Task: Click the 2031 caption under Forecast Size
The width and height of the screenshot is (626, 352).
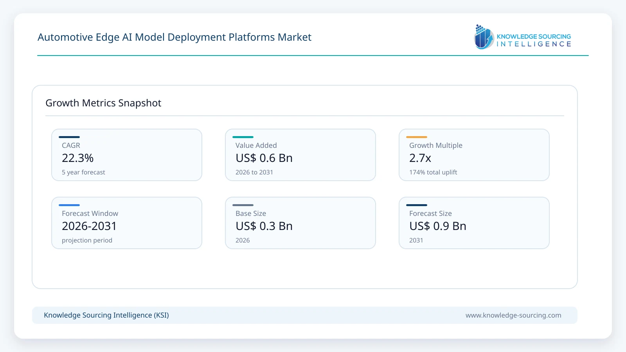Action: (x=416, y=240)
